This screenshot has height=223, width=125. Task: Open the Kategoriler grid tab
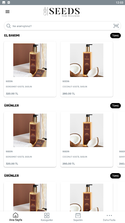(47, 217)
